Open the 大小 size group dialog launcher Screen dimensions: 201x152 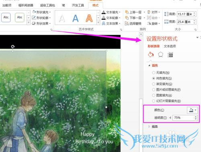coord(195,29)
